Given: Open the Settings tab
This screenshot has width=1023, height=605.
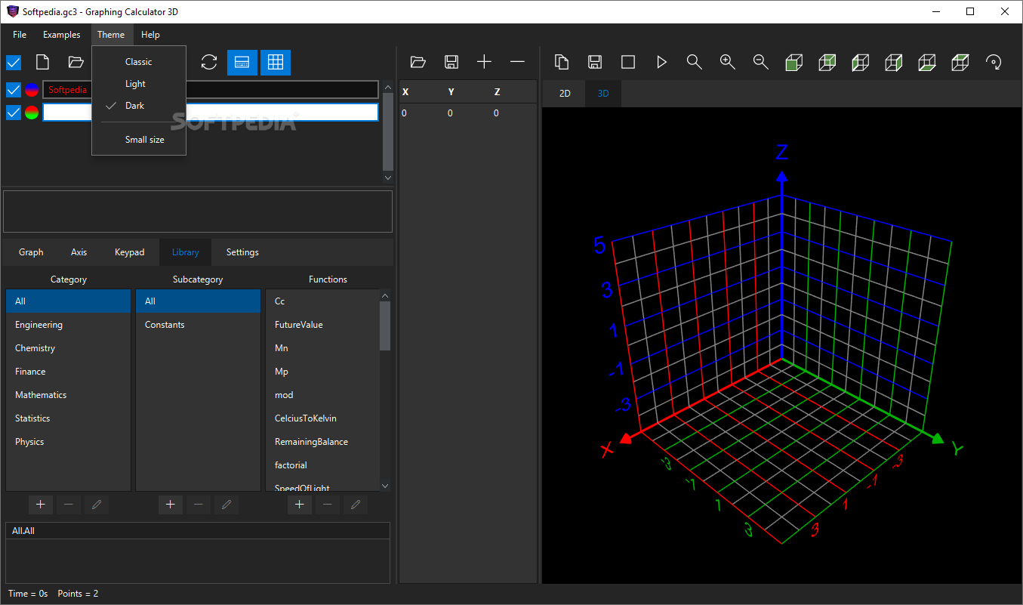Looking at the screenshot, I should click(x=242, y=252).
